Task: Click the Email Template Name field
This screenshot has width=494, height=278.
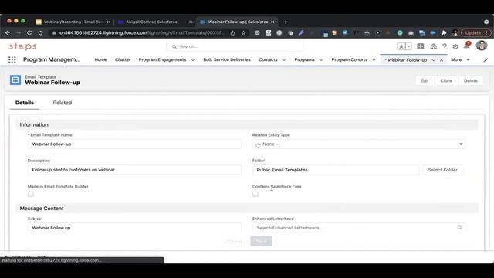Action: (x=134, y=144)
